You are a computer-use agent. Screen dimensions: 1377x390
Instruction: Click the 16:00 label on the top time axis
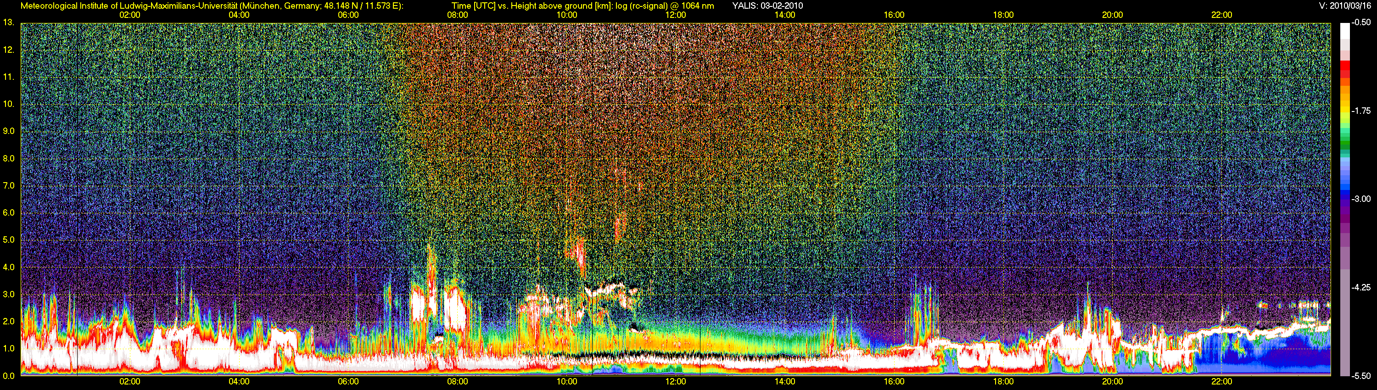tap(894, 15)
